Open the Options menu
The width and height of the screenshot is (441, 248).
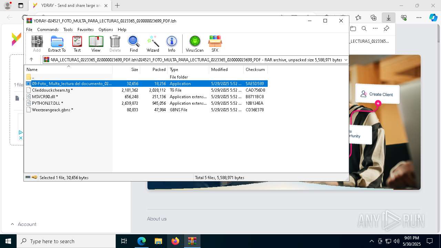pos(105,30)
